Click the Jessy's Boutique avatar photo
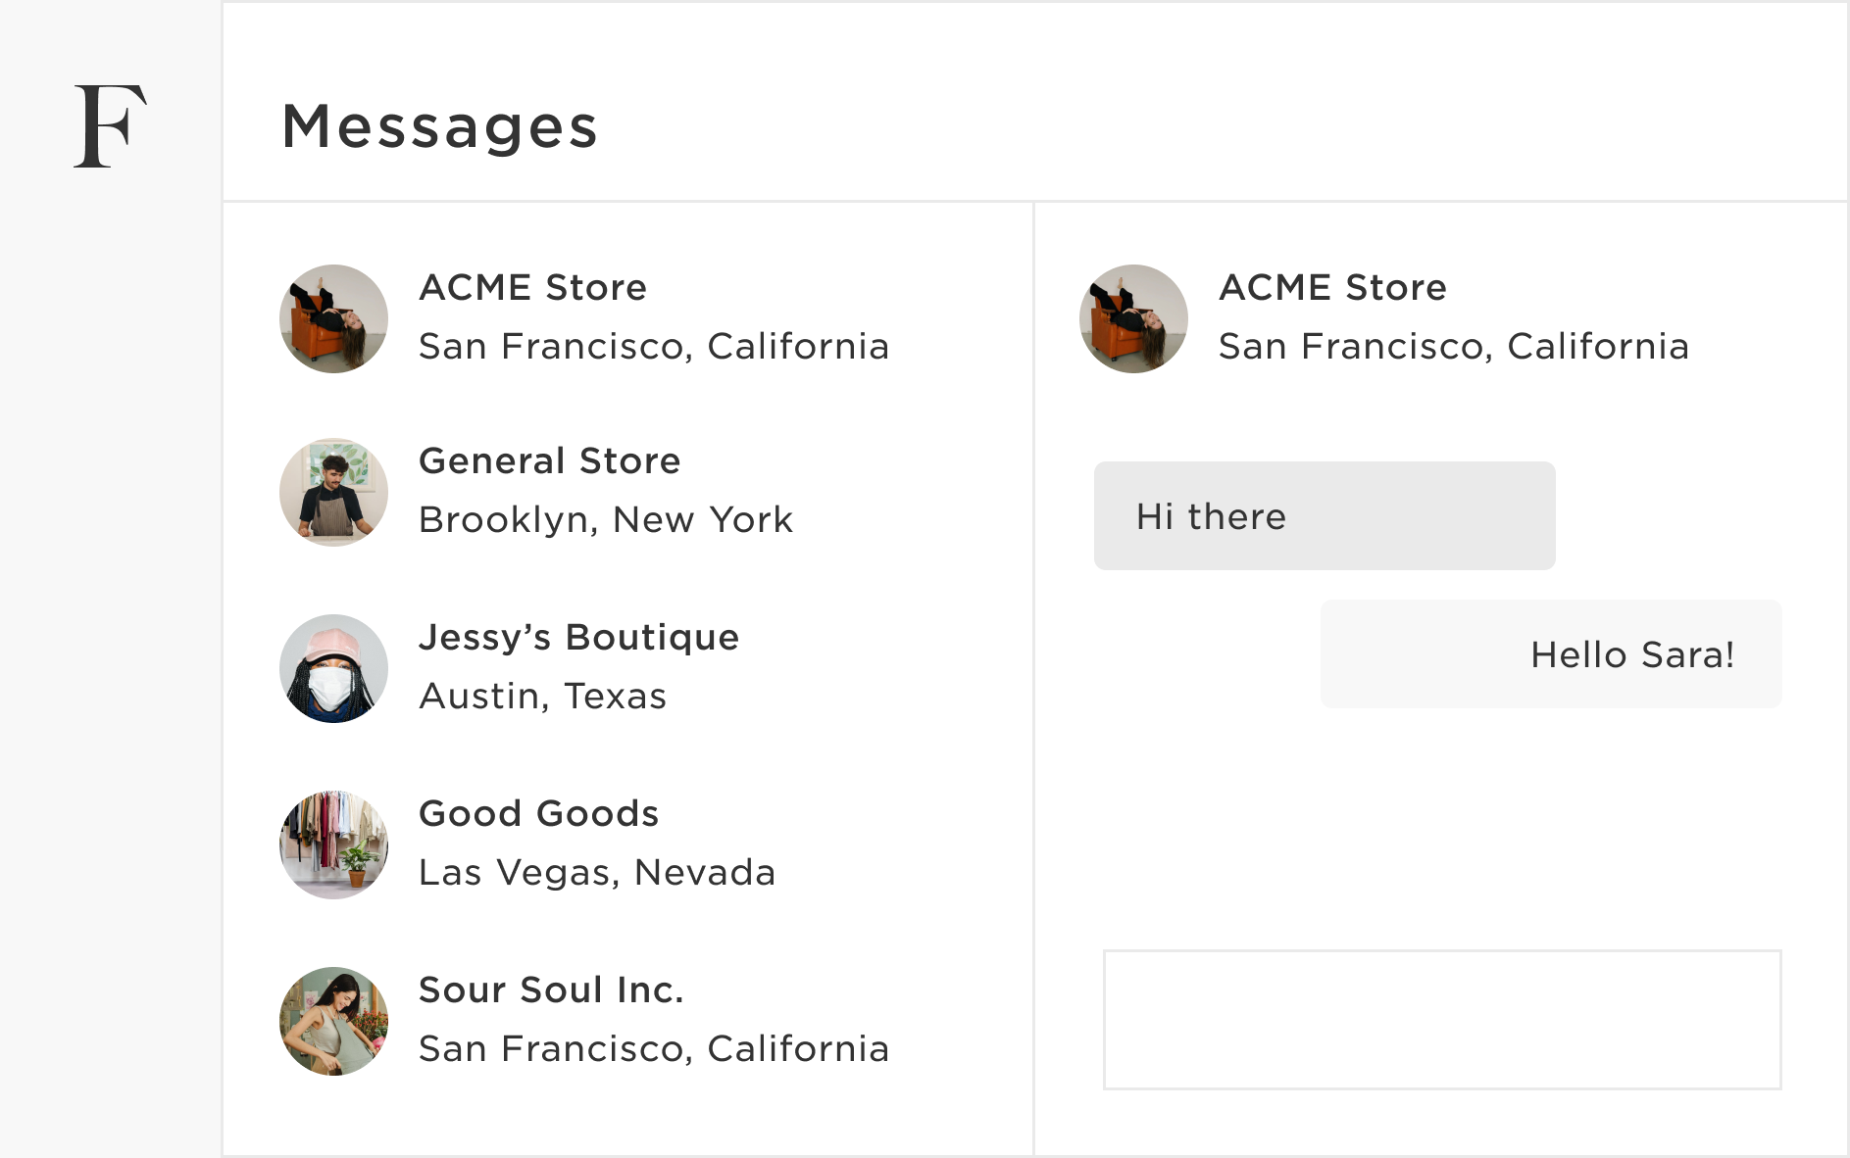 [x=333, y=668]
